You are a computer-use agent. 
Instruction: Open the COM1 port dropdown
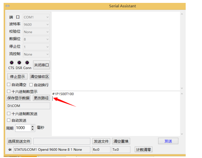click(36, 17)
